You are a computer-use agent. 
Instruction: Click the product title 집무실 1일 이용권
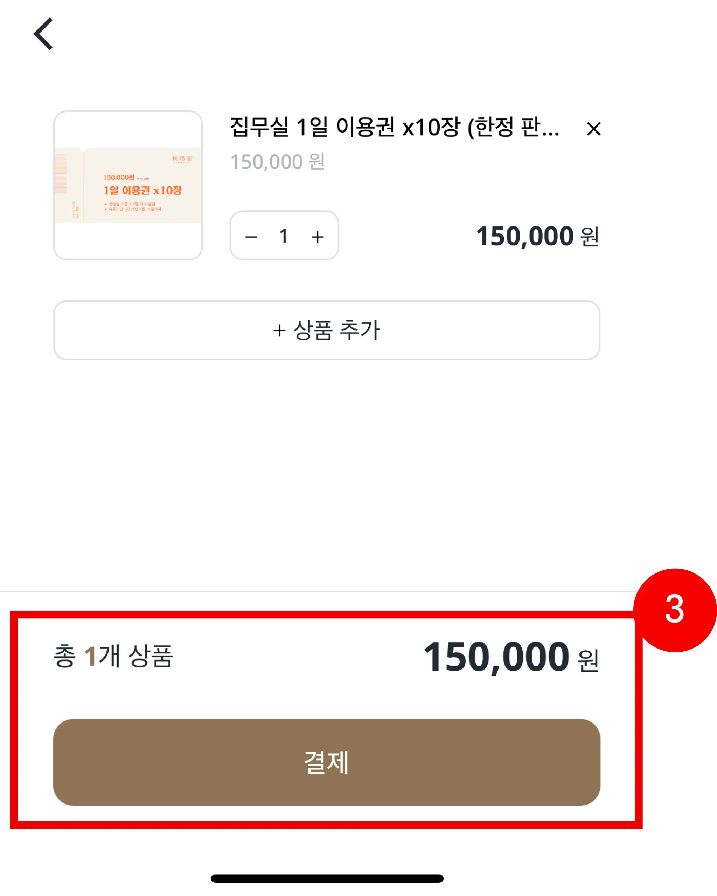[395, 127]
